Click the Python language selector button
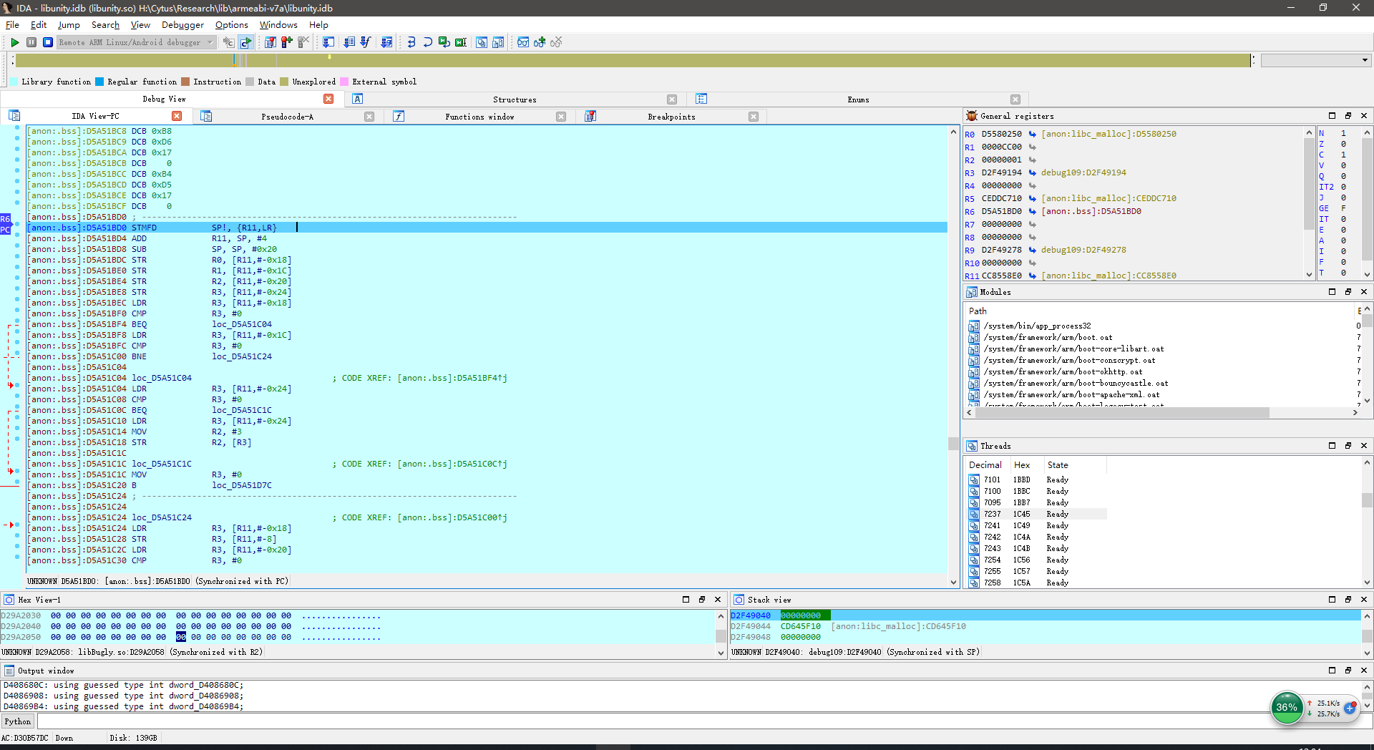This screenshot has width=1374, height=750. 18,721
